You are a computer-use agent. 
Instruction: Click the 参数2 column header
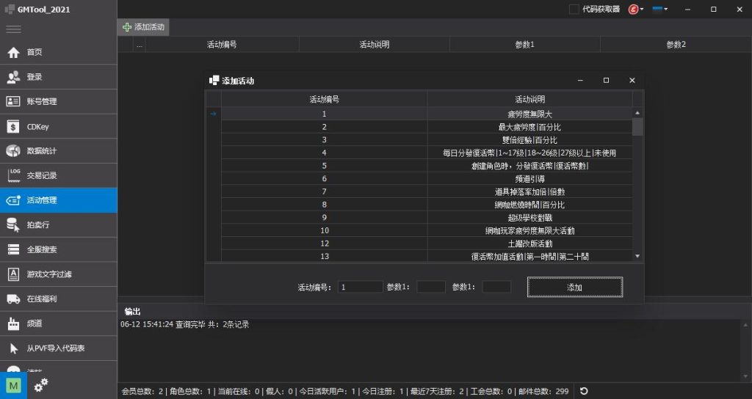[x=676, y=45]
